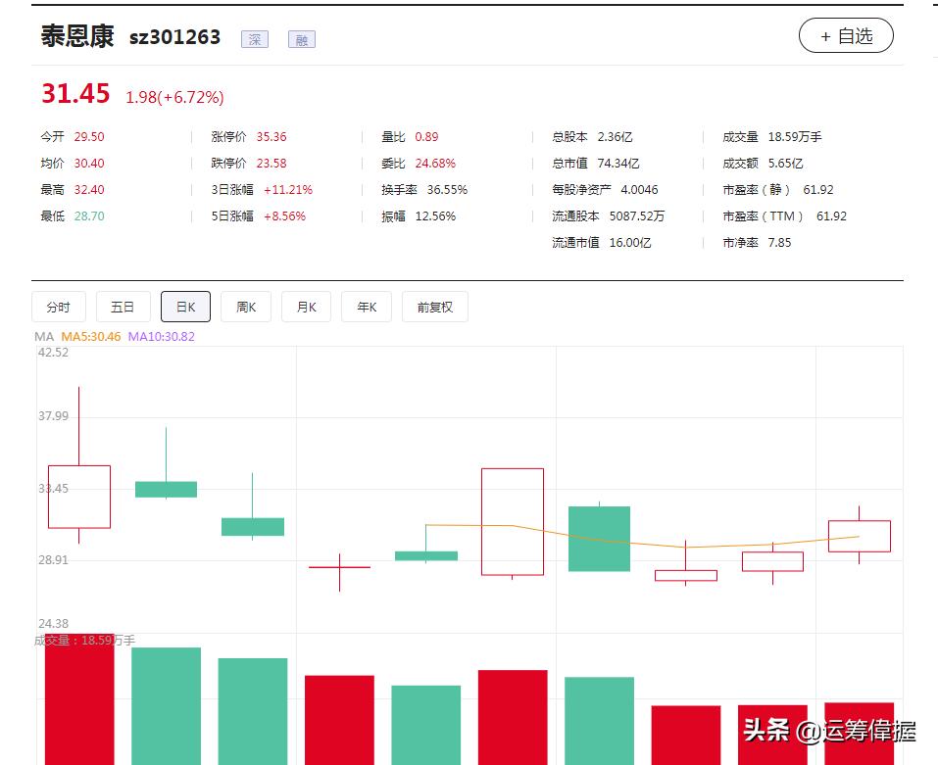938x765 pixels.
Task: Toggle the MA5:30.46 legend label
Action: tap(89, 336)
